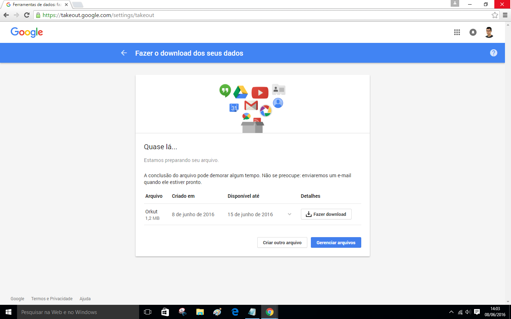Open the account profile picture

[x=489, y=32]
